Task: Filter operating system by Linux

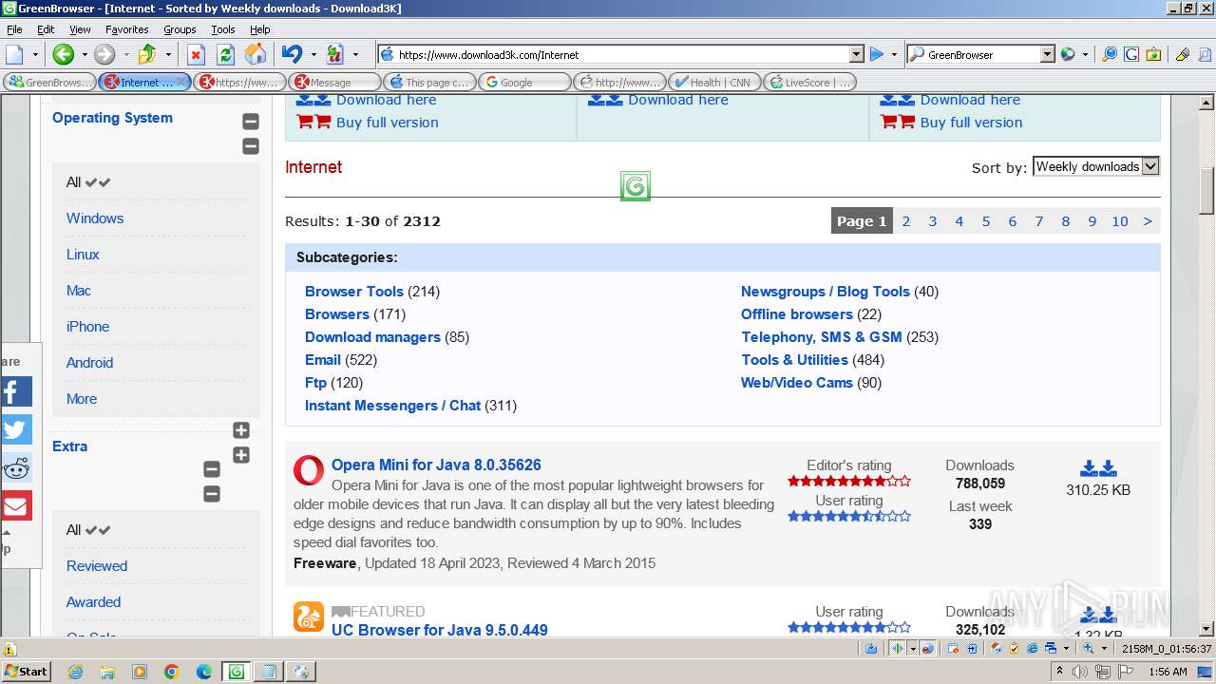Action: [x=83, y=255]
